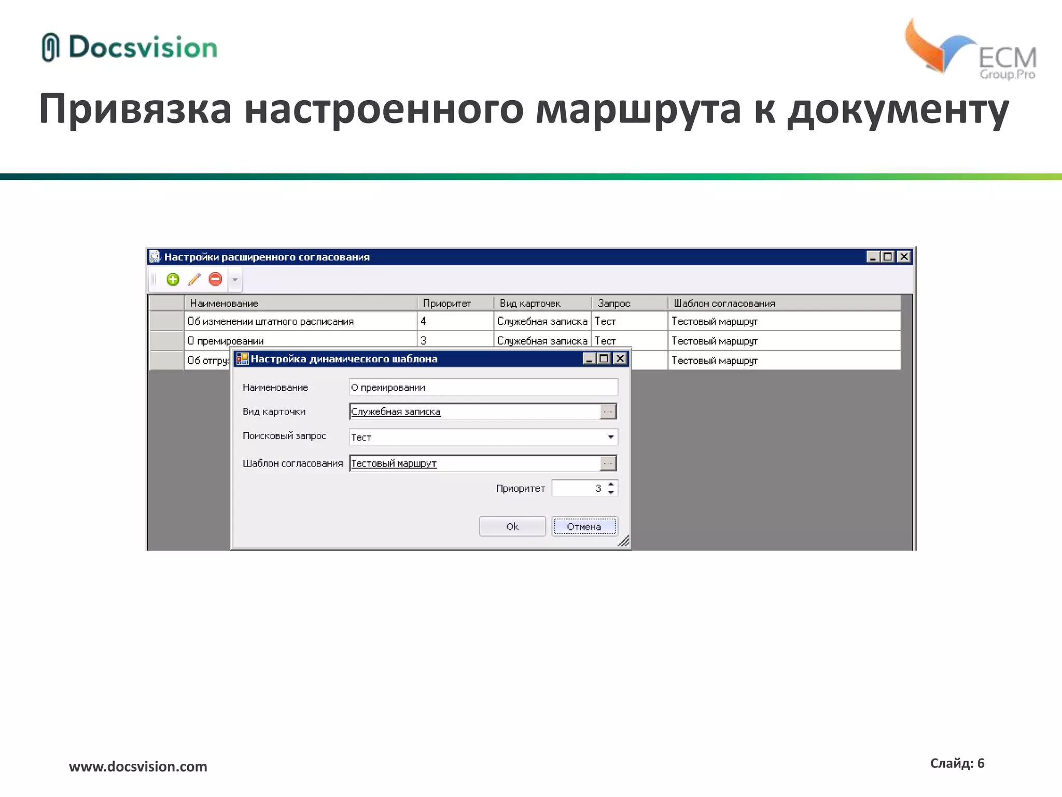Open card type browse button for Служебная записка
Image resolution: width=1062 pixels, height=797 pixels.
point(608,412)
